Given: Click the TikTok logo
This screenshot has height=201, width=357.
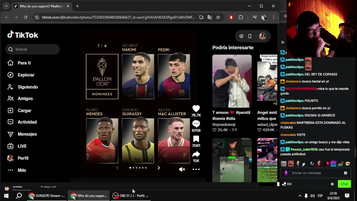Looking at the screenshot, I should (23, 35).
